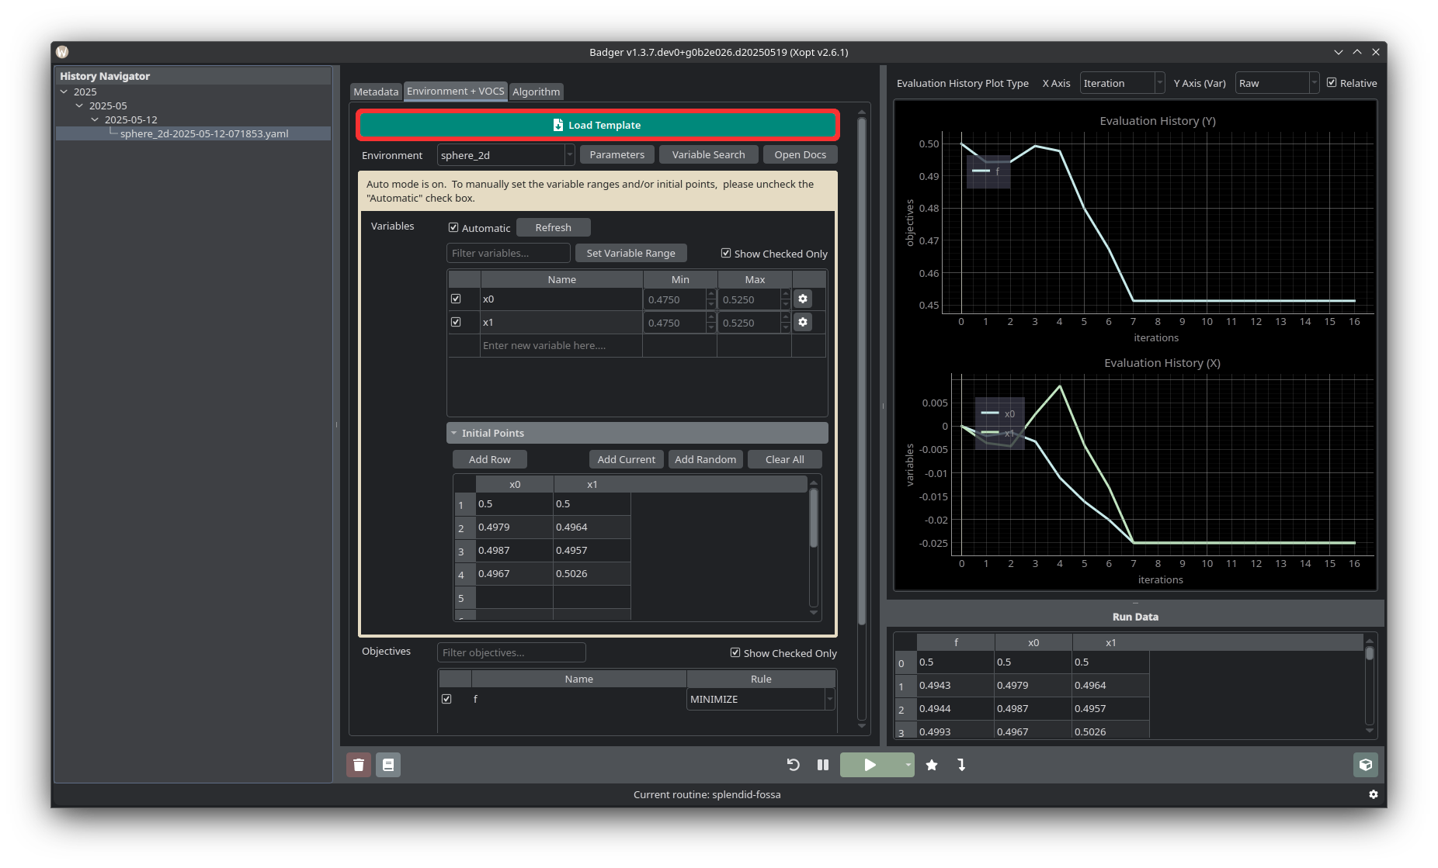Open MINIMIZE rule dropdown
Screen dimensions: 1438x868
[761, 699]
